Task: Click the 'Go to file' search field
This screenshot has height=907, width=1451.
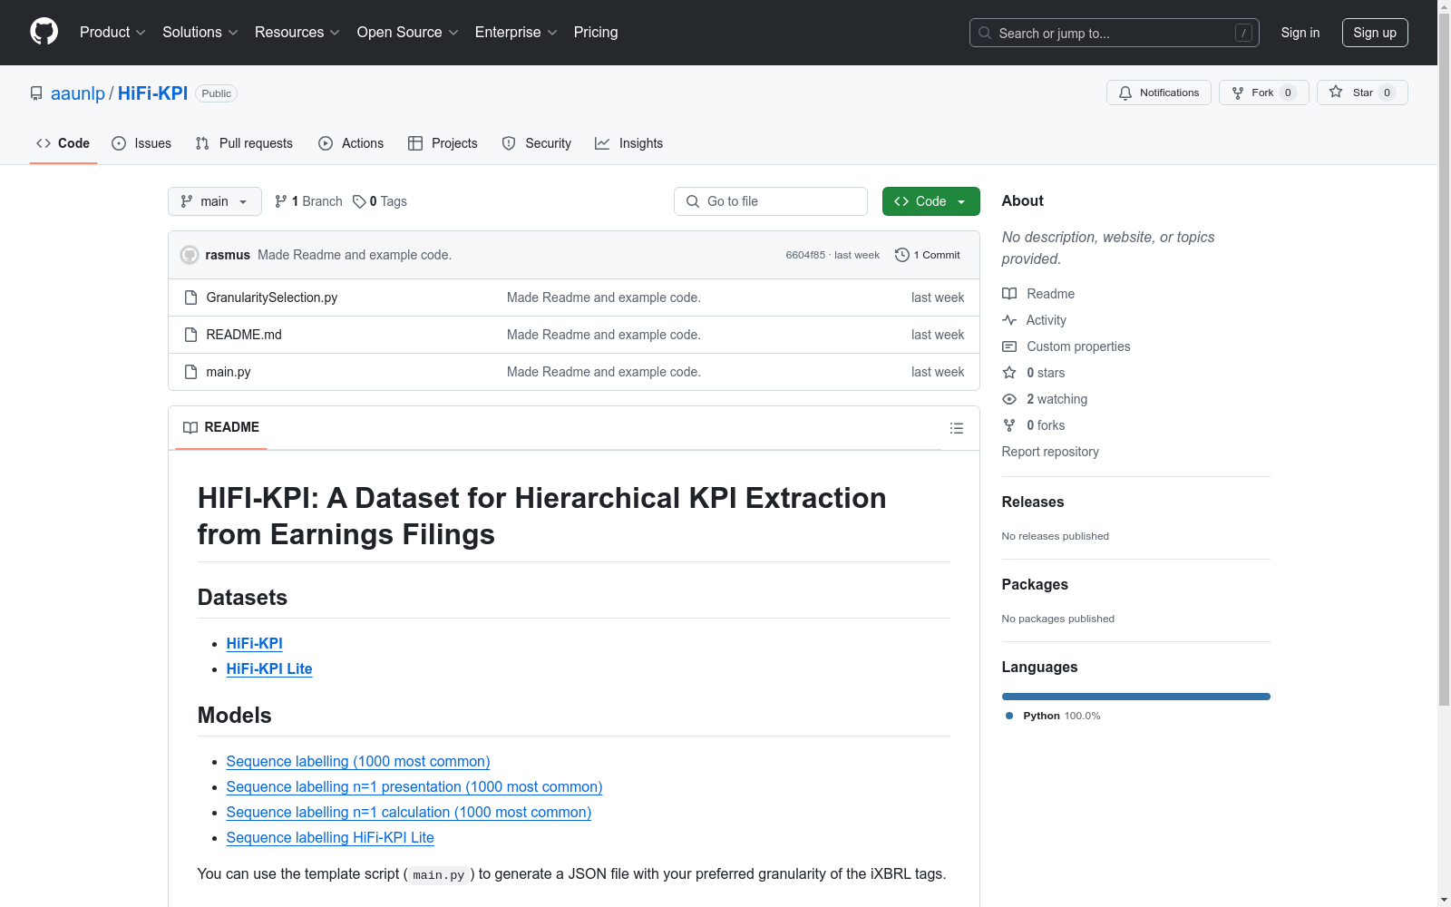Action: click(x=771, y=201)
